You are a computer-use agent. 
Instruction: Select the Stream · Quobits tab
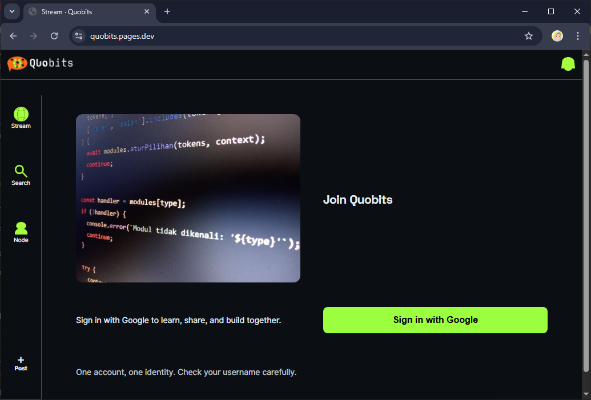pos(90,11)
